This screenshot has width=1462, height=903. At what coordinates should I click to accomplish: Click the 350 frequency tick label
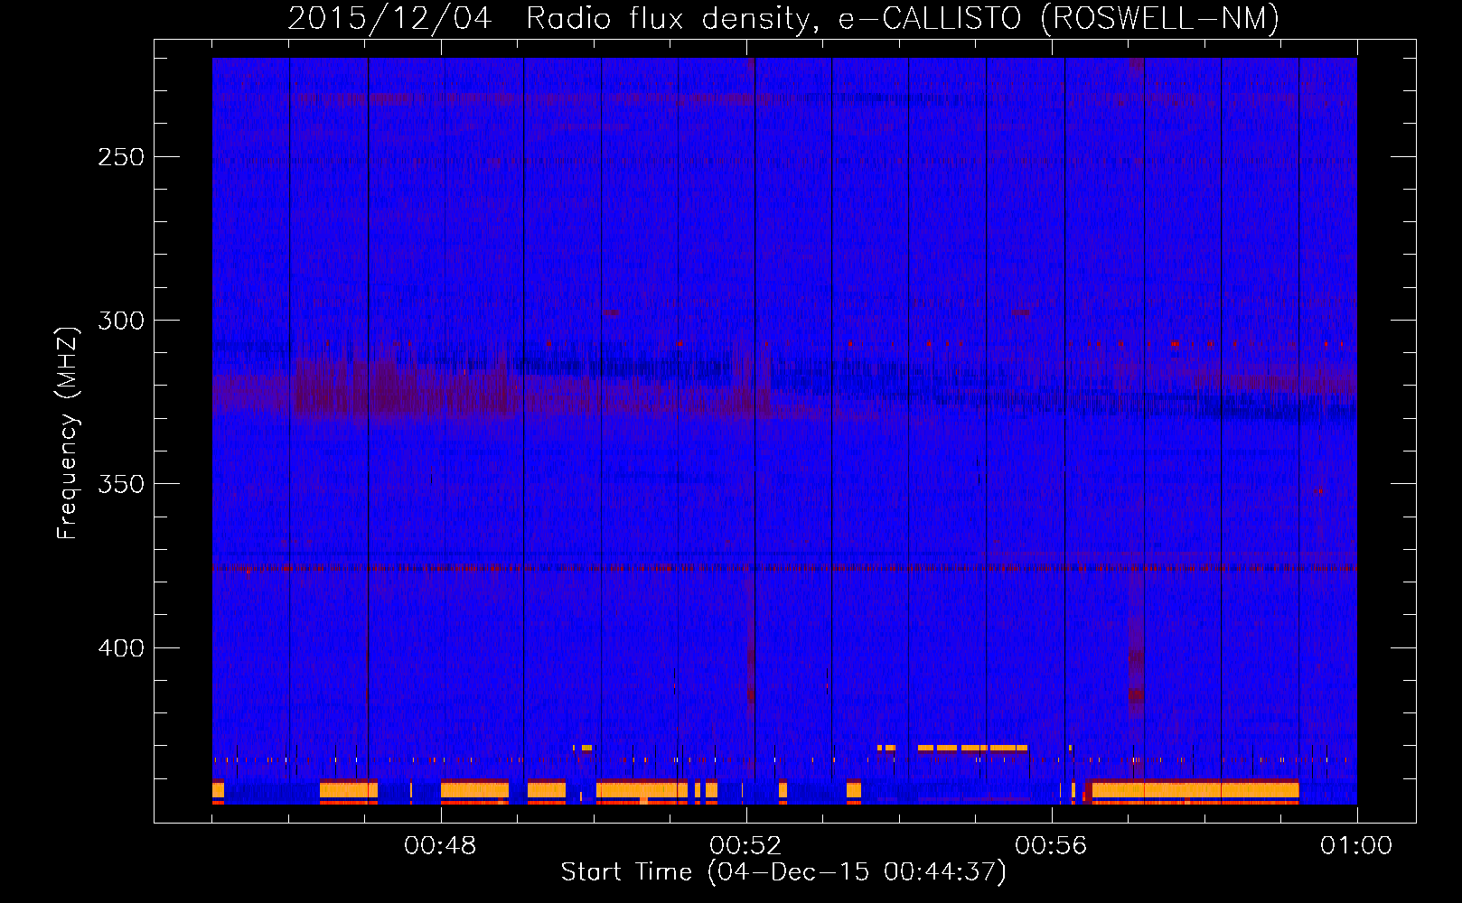121,484
